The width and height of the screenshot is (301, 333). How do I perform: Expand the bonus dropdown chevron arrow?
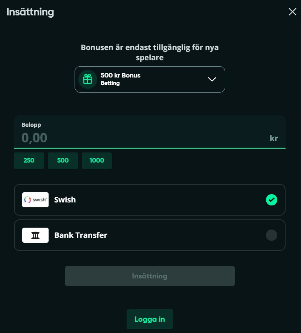coord(212,79)
